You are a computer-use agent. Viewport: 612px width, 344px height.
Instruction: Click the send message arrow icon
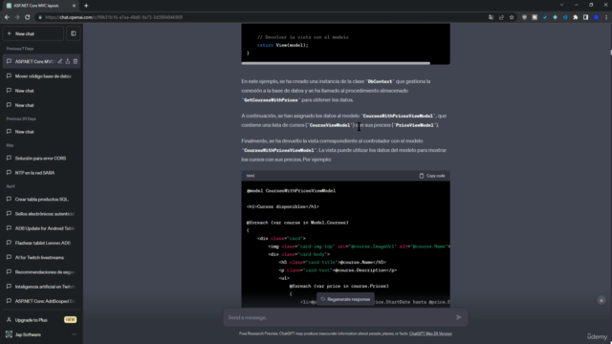(x=459, y=318)
